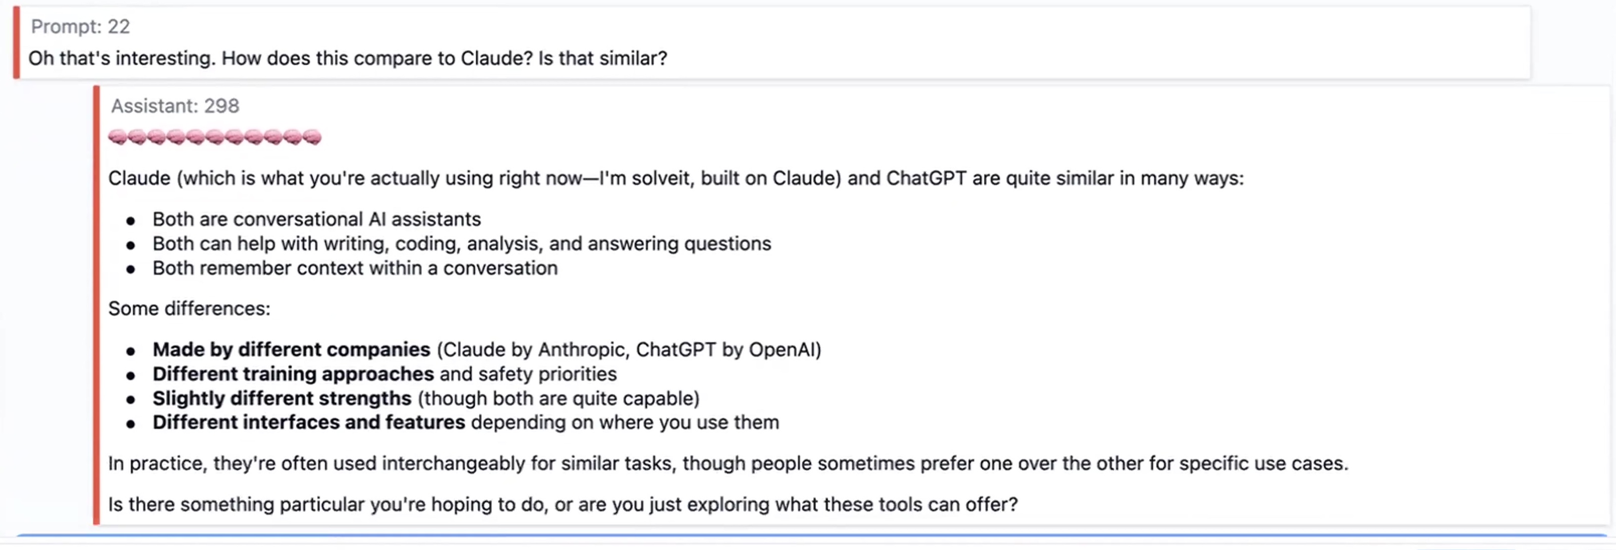Click the tenth brain emoji in the row
Screen dimensions: 1616x550
(x=292, y=137)
